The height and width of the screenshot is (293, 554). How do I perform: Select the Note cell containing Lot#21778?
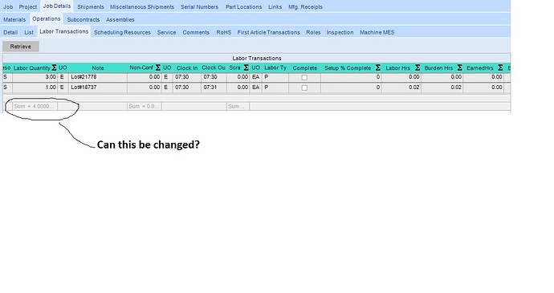[98, 77]
